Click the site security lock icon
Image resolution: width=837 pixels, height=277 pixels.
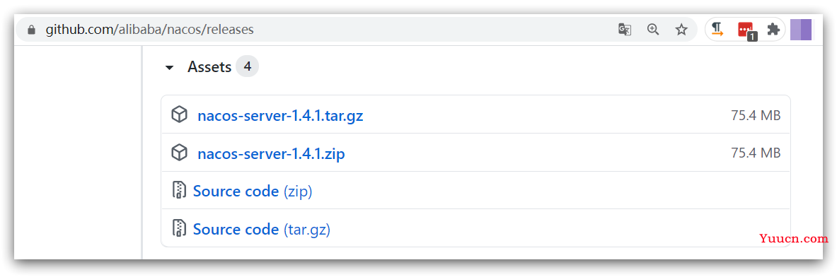coord(32,30)
